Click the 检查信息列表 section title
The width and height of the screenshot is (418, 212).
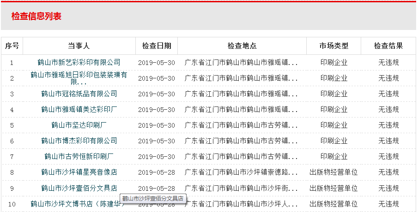point(36,17)
